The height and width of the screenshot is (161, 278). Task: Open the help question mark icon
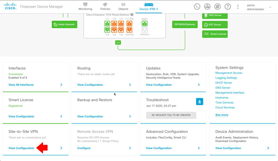(x=228, y=7)
